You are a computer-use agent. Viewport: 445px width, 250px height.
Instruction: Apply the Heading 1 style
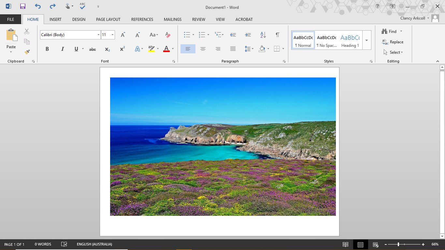coord(350,40)
